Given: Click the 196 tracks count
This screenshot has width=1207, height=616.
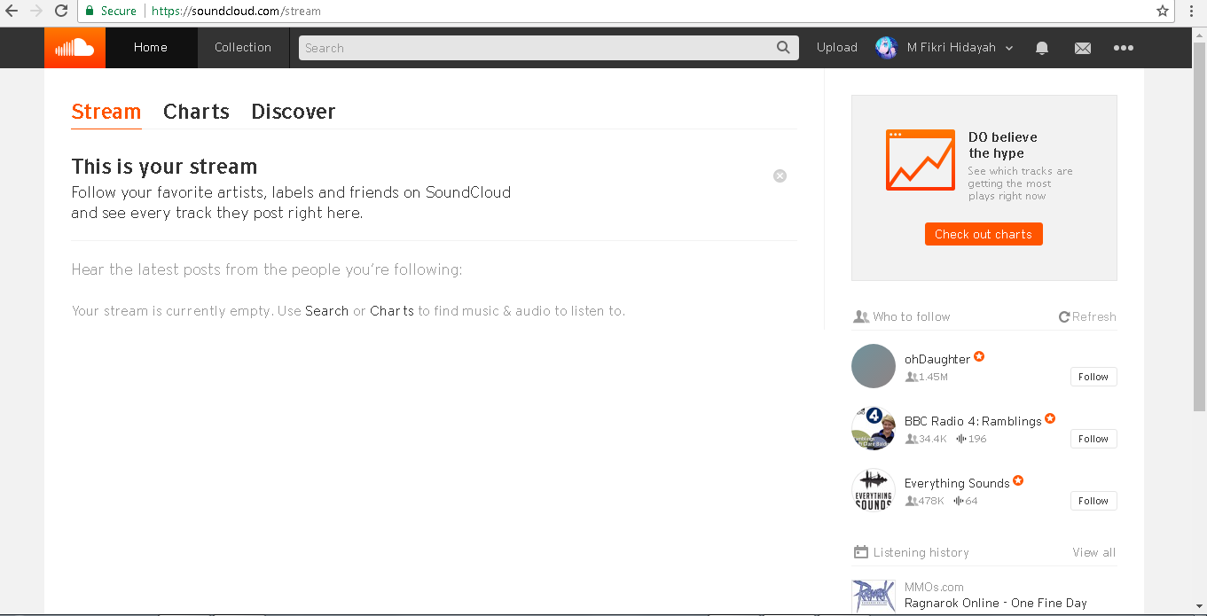Looking at the screenshot, I should pyautogui.click(x=971, y=439).
